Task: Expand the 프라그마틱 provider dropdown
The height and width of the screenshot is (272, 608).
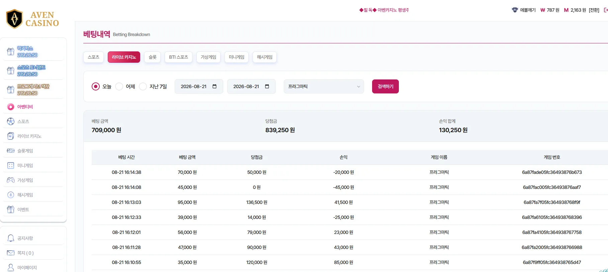Action: coord(324,86)
